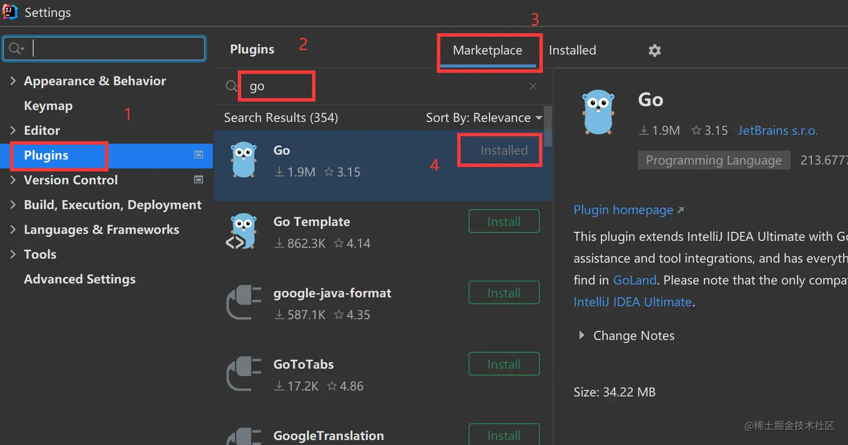The height and width of the screenshot is (445, 848).
Task: Select the Go Template plugin name
Action: point(312,222)
